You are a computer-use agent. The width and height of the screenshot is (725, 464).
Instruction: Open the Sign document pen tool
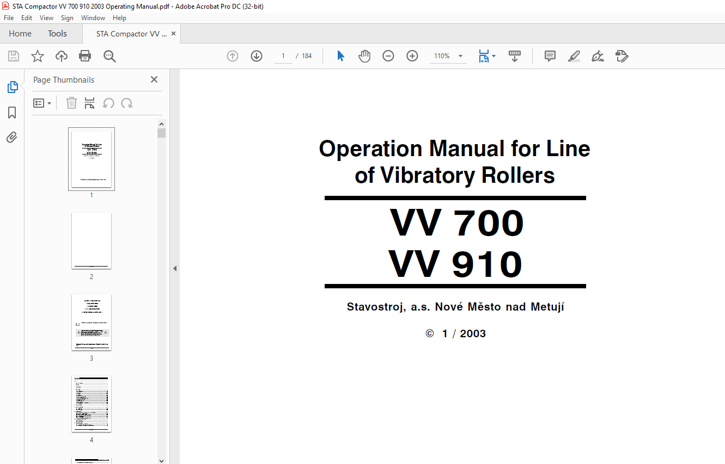[x=598, y=56]
